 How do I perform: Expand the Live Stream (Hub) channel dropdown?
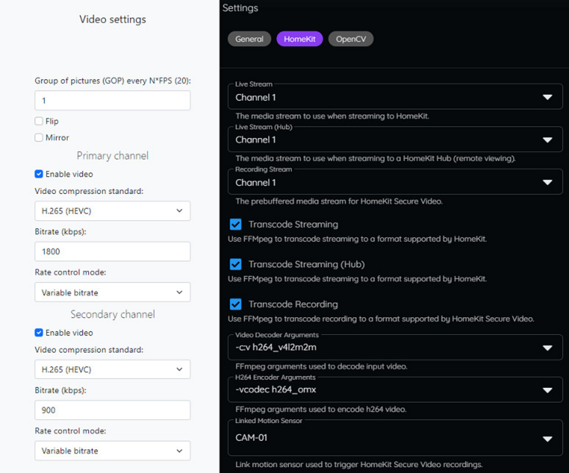click(395, 139)
